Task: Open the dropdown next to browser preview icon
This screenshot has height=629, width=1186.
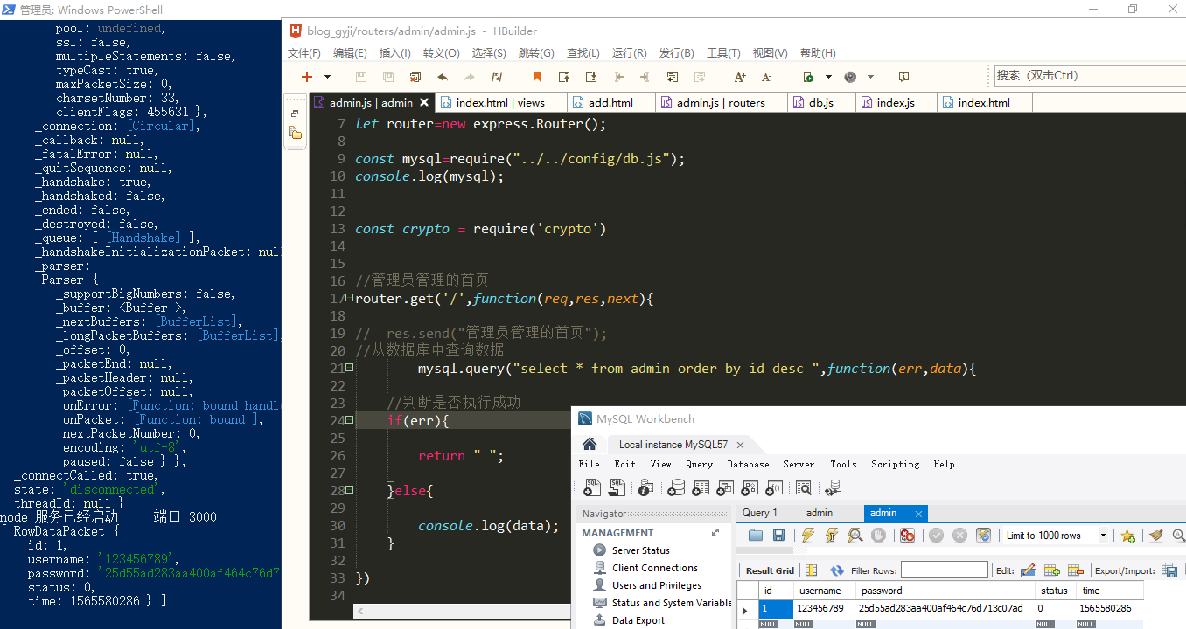Action: [870, 77]
